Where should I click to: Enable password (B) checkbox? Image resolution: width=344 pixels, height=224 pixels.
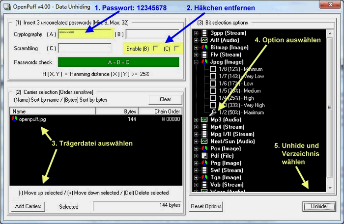[156, 48]
